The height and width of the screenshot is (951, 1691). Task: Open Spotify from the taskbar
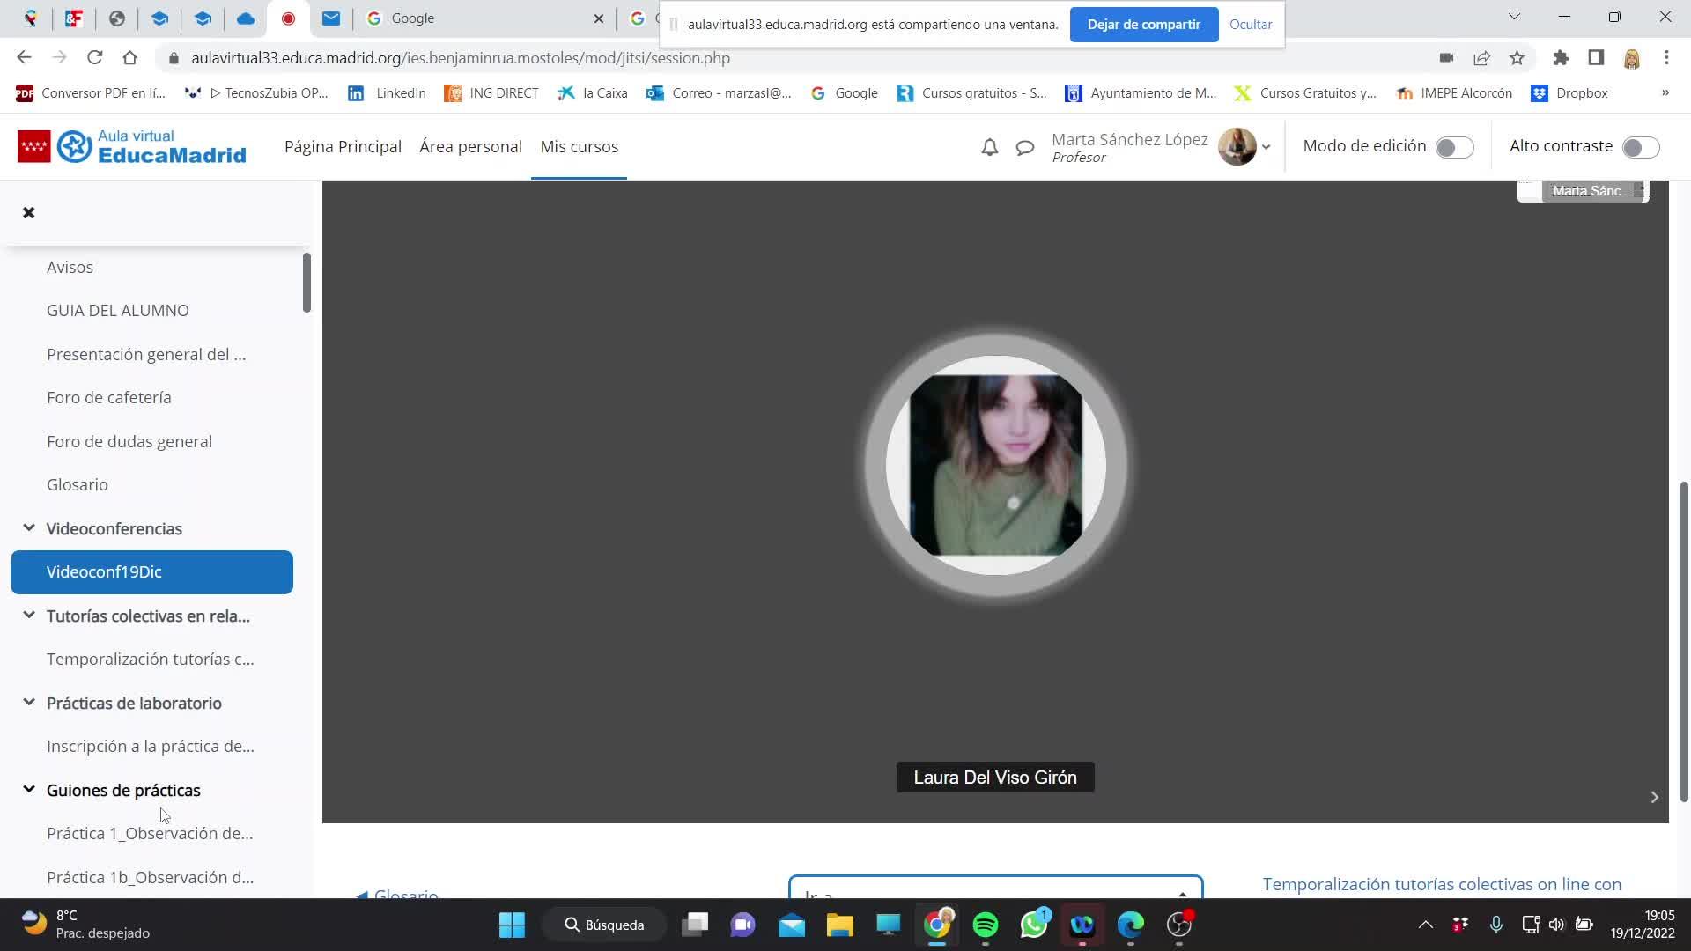[x=985, y=925]
